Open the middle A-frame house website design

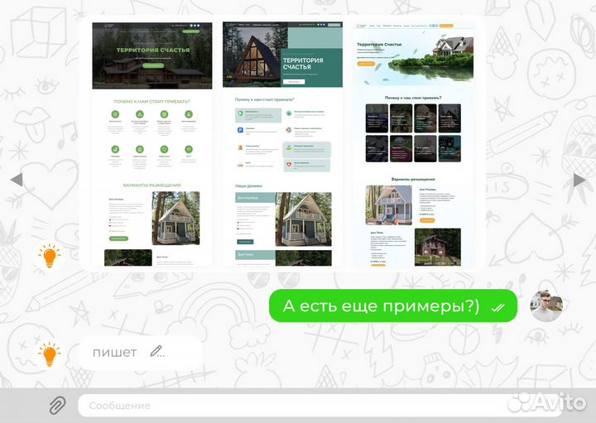[282, 144]
